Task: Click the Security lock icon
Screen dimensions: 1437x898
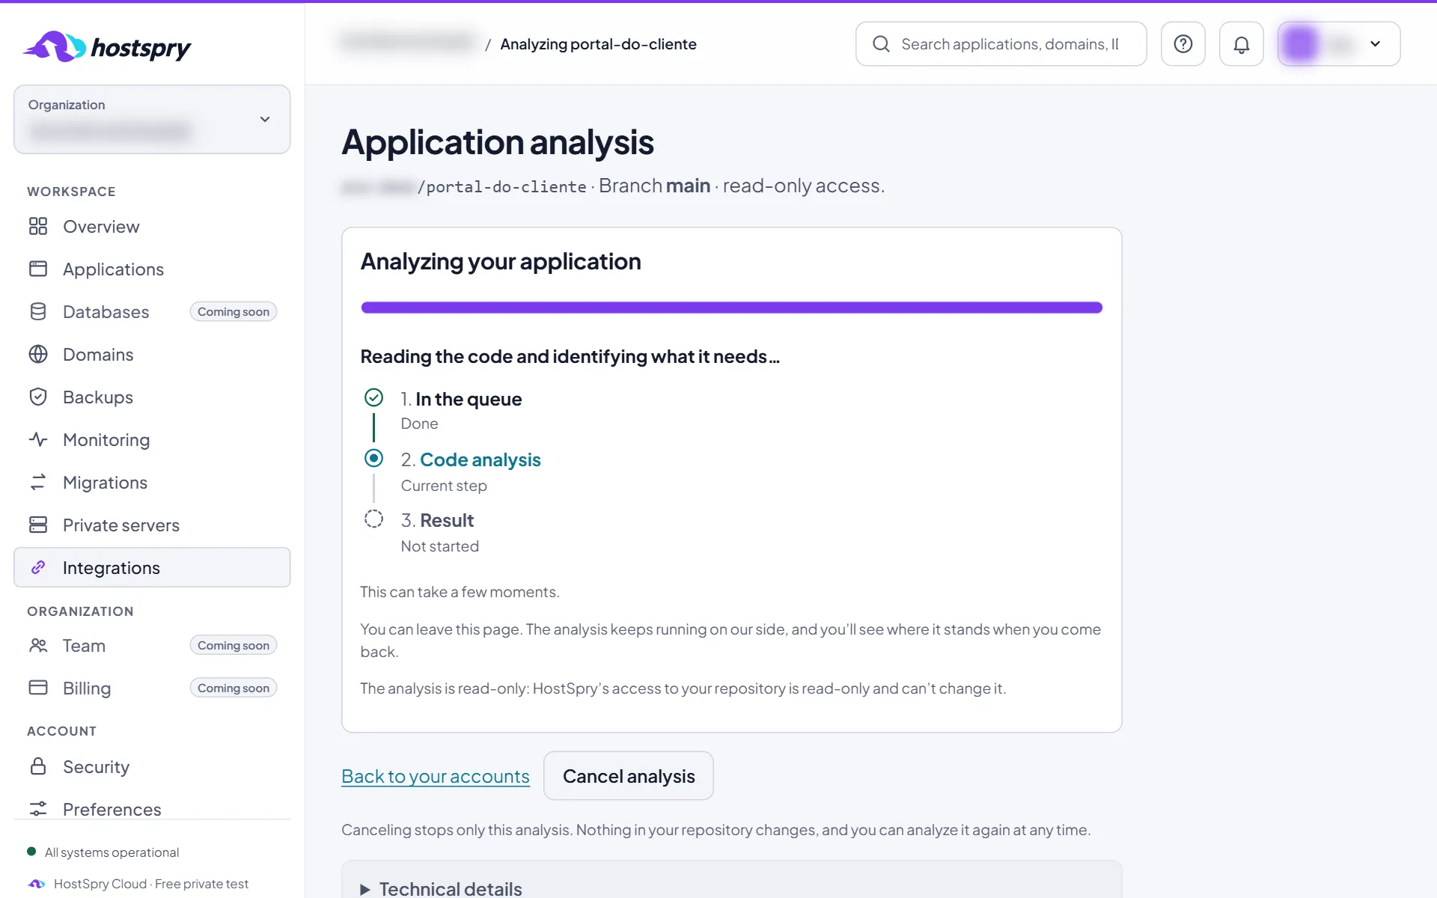Action: (x=38, y=766)
